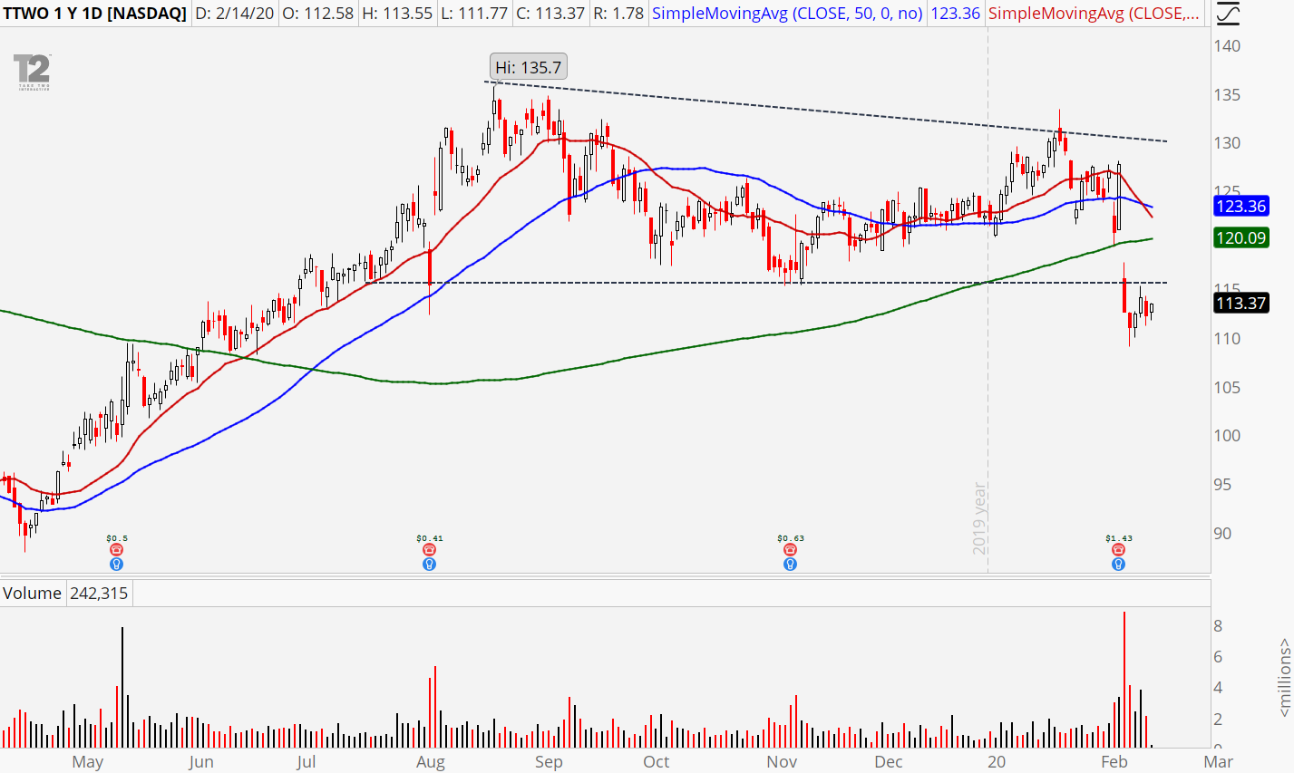Click the vertical 2019 year label
This screenshot has width=1294, height=773.
click(979, 518)
